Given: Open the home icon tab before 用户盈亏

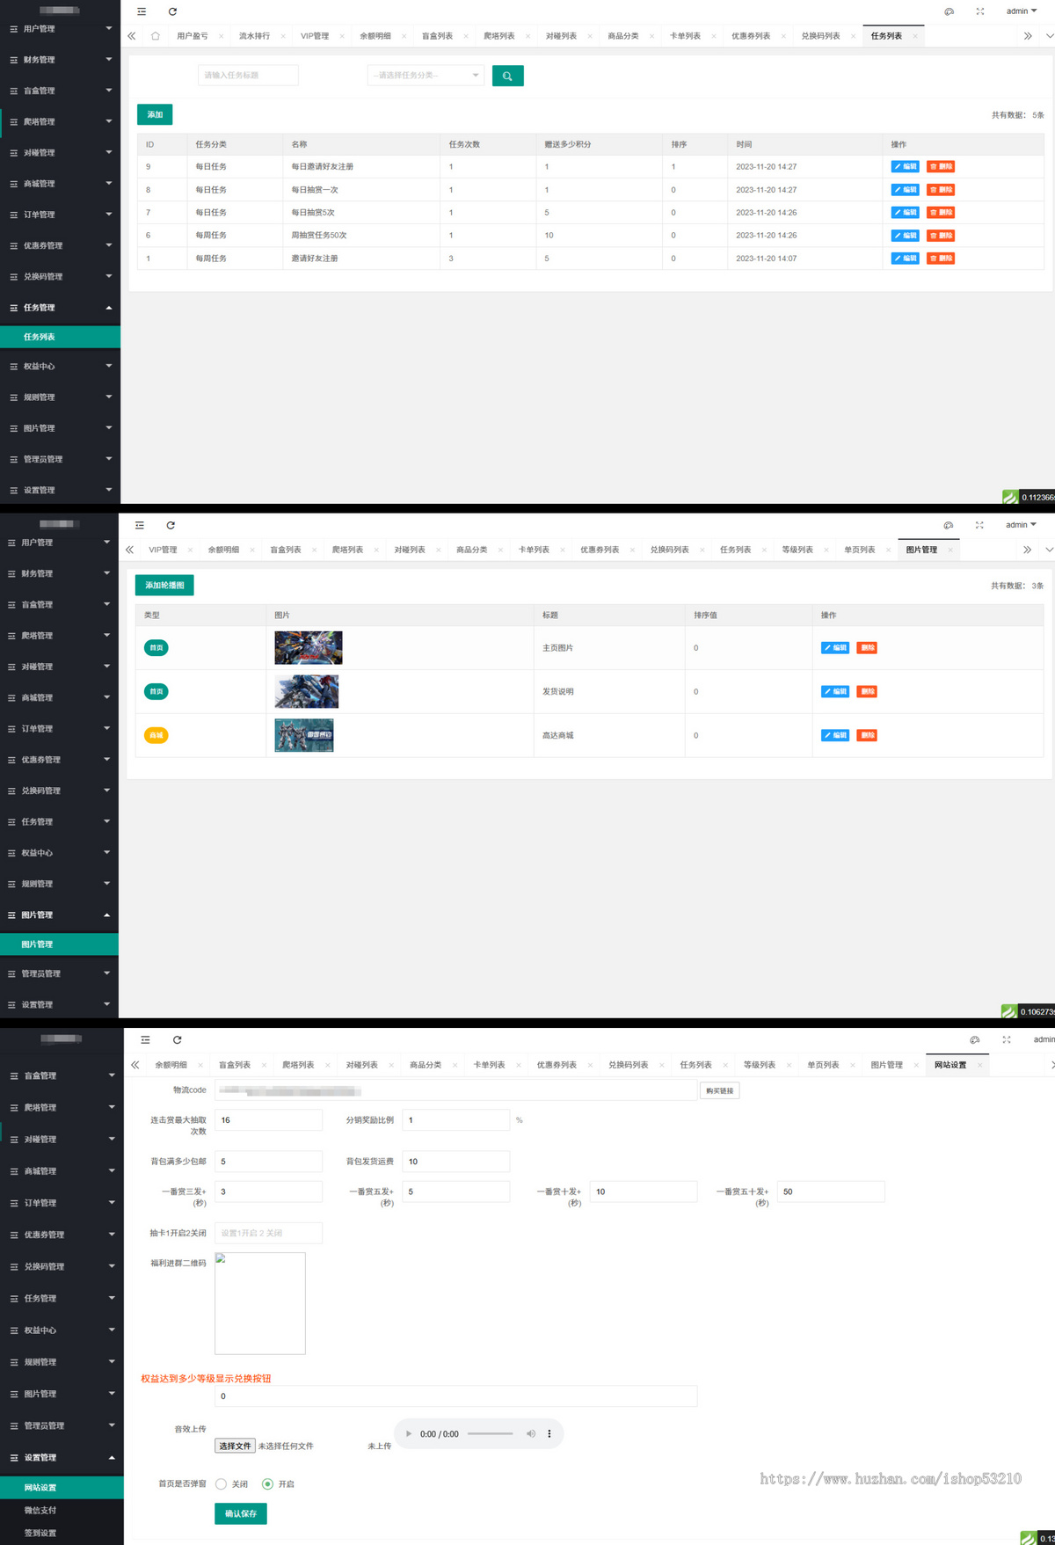Looking at the screenshot, I should pos(156,36).
